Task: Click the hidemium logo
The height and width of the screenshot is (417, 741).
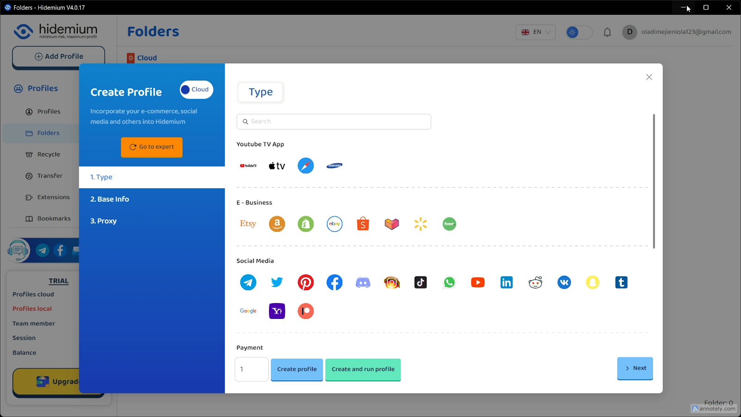Action: [56, 31]
